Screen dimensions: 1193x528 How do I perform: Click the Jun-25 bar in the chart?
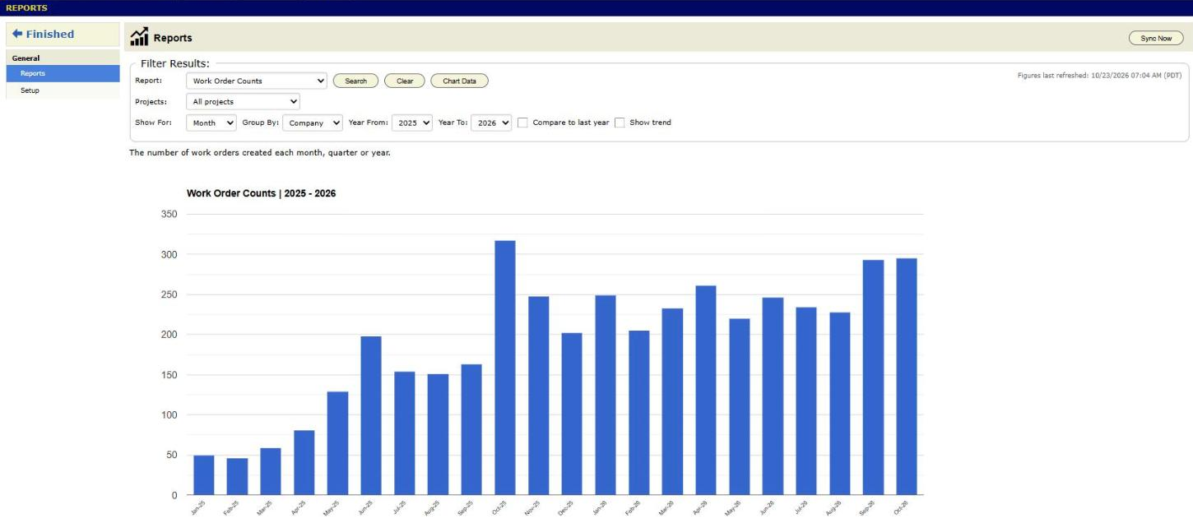point(371,415)
